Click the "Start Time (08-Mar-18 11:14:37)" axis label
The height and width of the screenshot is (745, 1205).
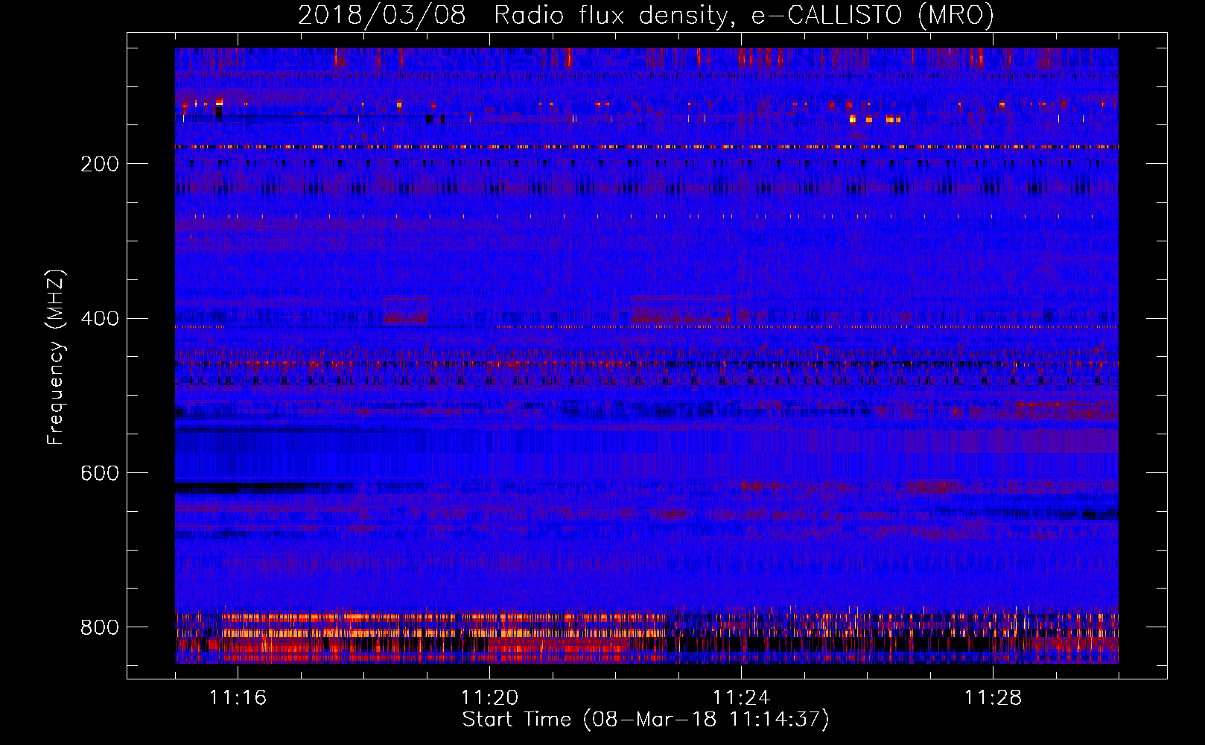tap(646, 720)
